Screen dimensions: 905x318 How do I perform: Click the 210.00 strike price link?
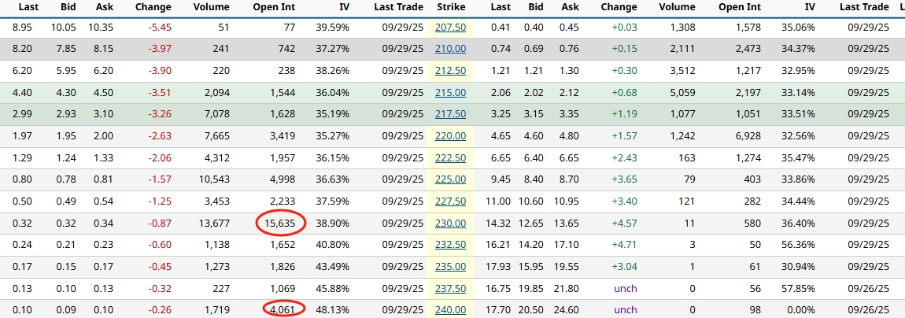coord(450,49)
